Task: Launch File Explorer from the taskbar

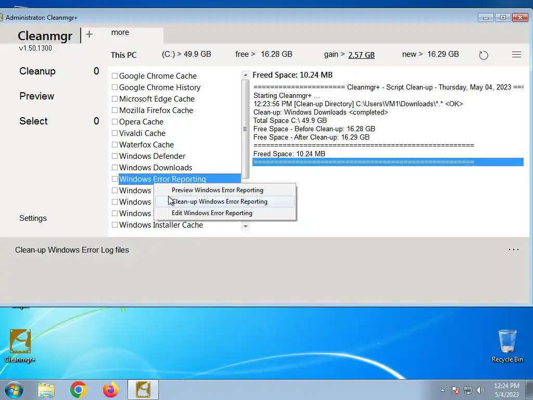Action: click(46, 390)
